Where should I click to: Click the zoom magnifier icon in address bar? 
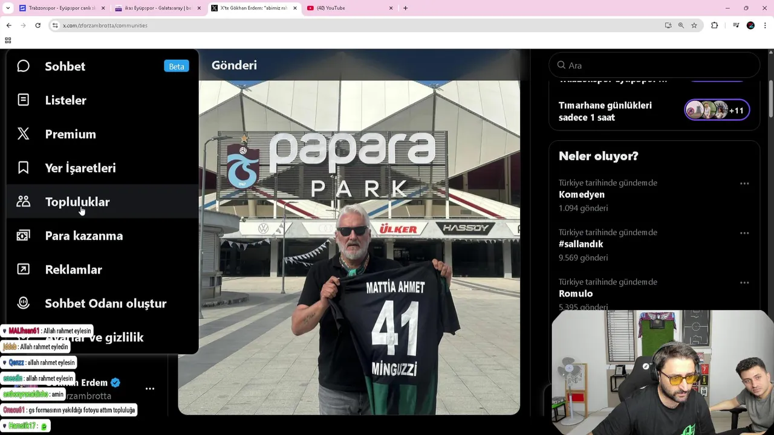coord(681,25)
